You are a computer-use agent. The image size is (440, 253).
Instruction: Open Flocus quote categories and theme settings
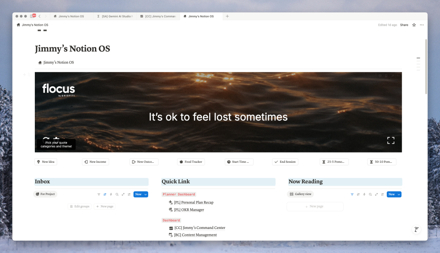(56, 139)
